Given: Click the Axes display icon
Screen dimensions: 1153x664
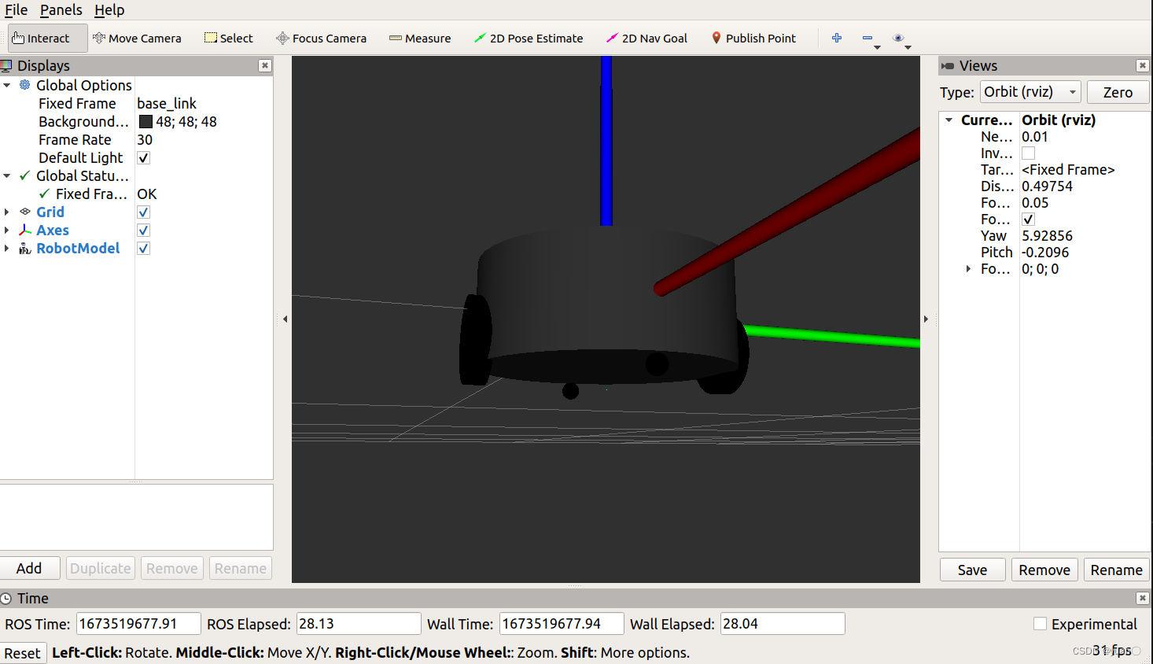Looking at the screenshot, I should 25,230.
